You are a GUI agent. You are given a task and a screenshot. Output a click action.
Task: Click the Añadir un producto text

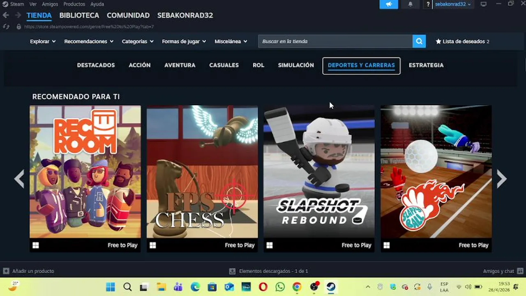point(33,271)
